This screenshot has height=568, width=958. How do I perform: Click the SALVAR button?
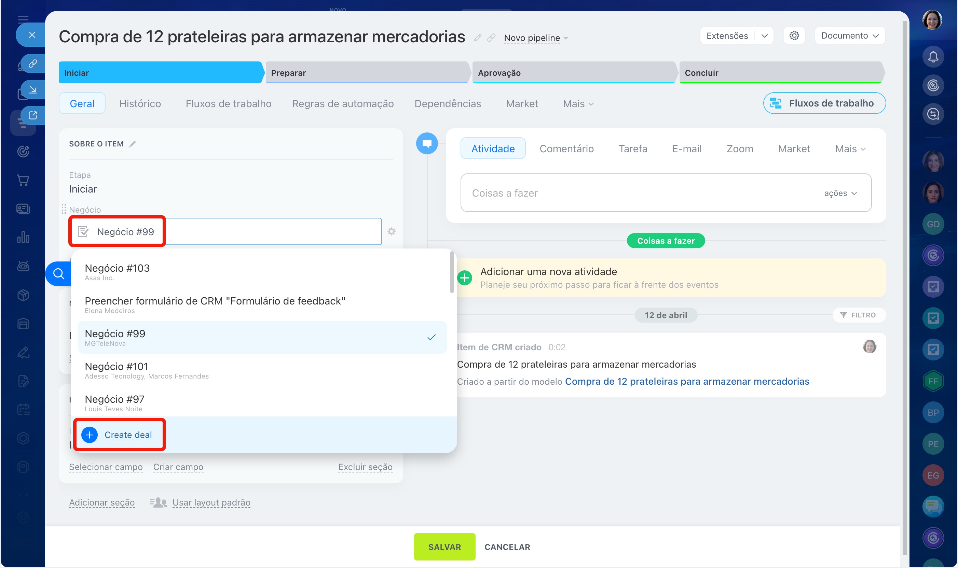[x=444, y=546]
